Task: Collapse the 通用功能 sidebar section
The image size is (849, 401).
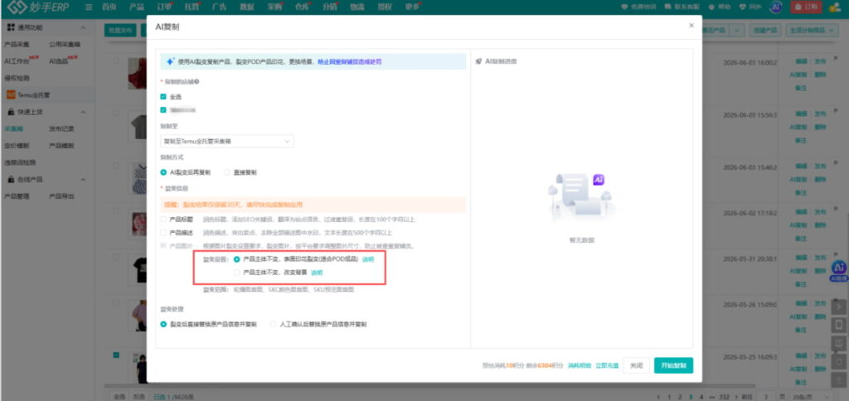Action: pyautogui.click(x=83, y=27)
